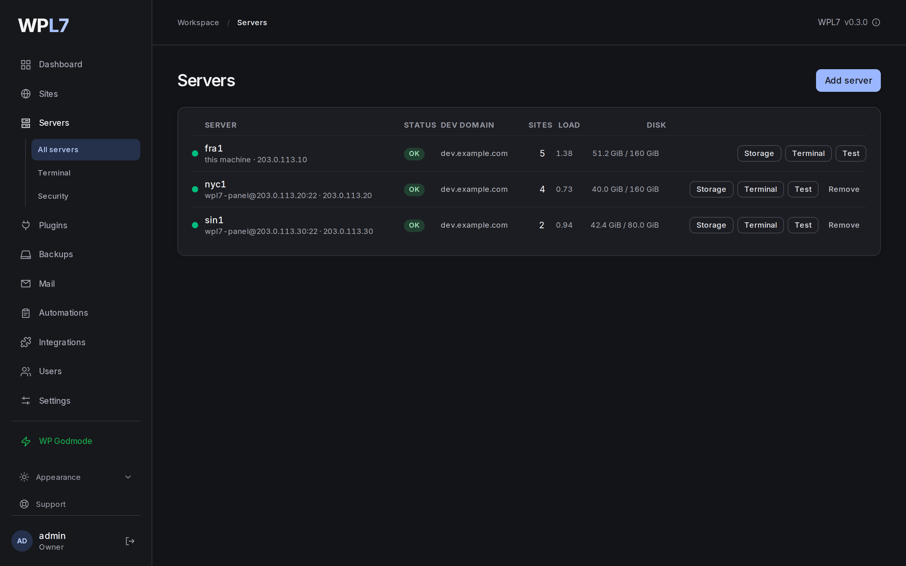This screenshot has width=906, height=566.
Task: Click the Servers stack icon
Action: pyautogui.click(x=25, y=123)
